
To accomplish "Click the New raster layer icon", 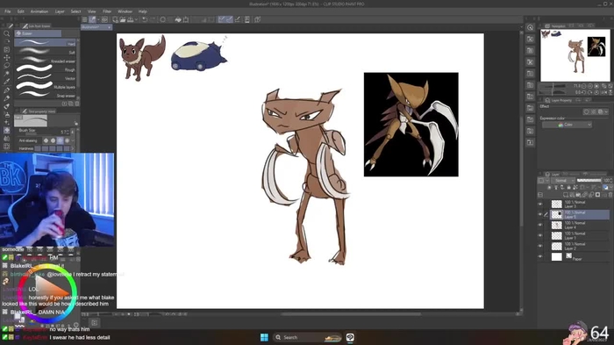I will click(x=566, y=195).
